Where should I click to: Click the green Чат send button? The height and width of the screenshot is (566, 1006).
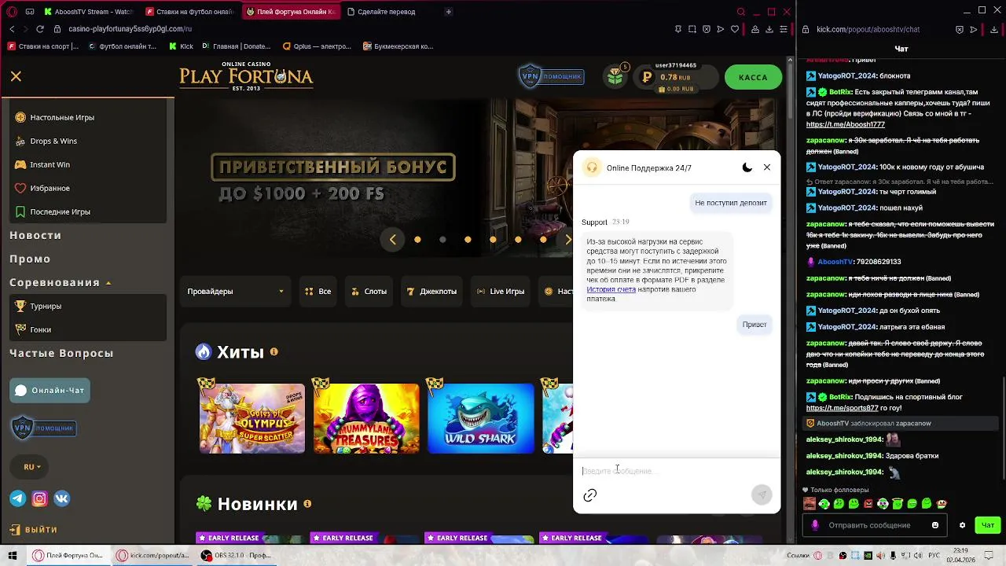coord(988,525)
